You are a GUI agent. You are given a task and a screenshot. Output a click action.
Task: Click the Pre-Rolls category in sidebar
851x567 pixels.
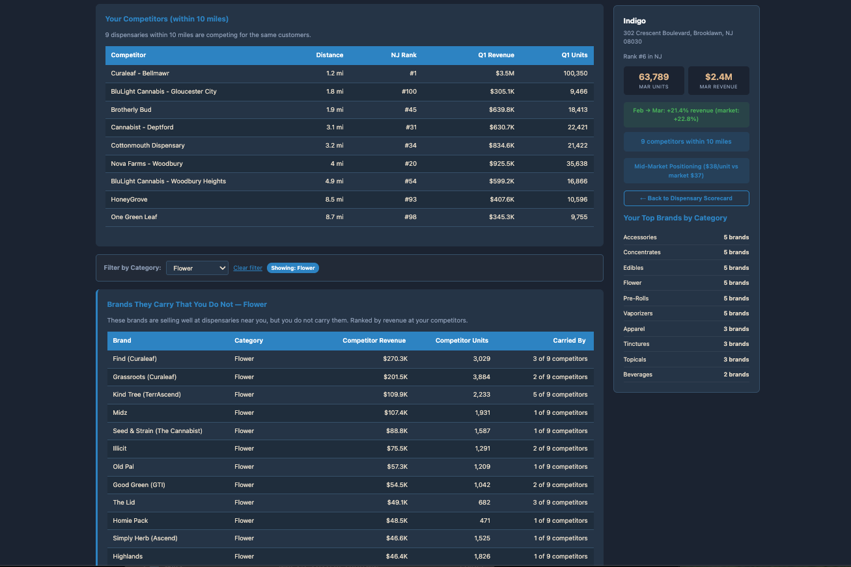click(x=686, y=298)
